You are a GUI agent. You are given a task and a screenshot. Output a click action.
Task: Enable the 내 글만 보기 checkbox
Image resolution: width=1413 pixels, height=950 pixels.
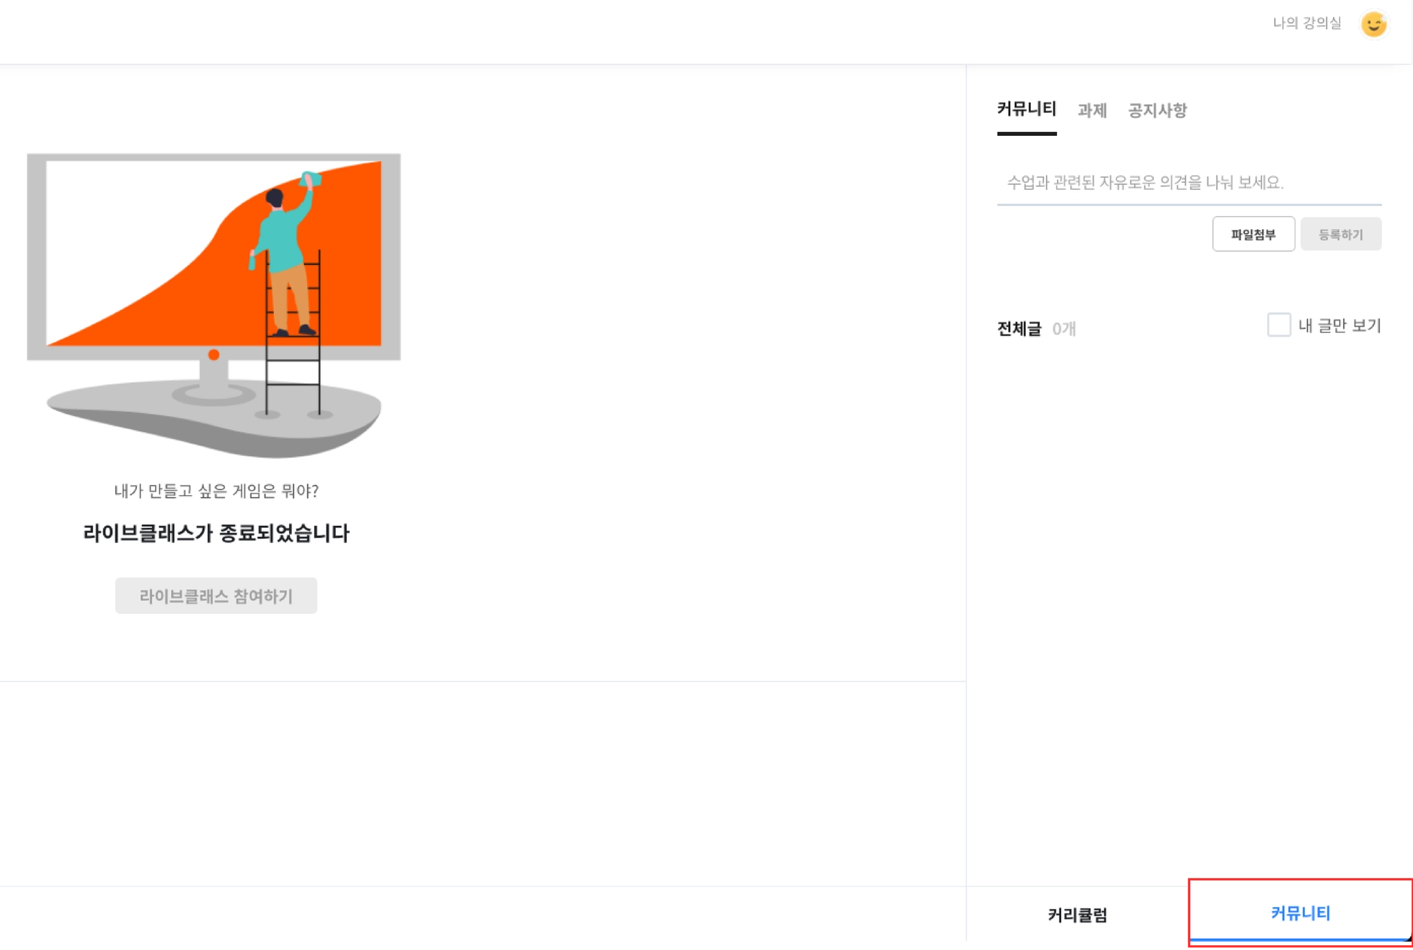[1278, 325]
